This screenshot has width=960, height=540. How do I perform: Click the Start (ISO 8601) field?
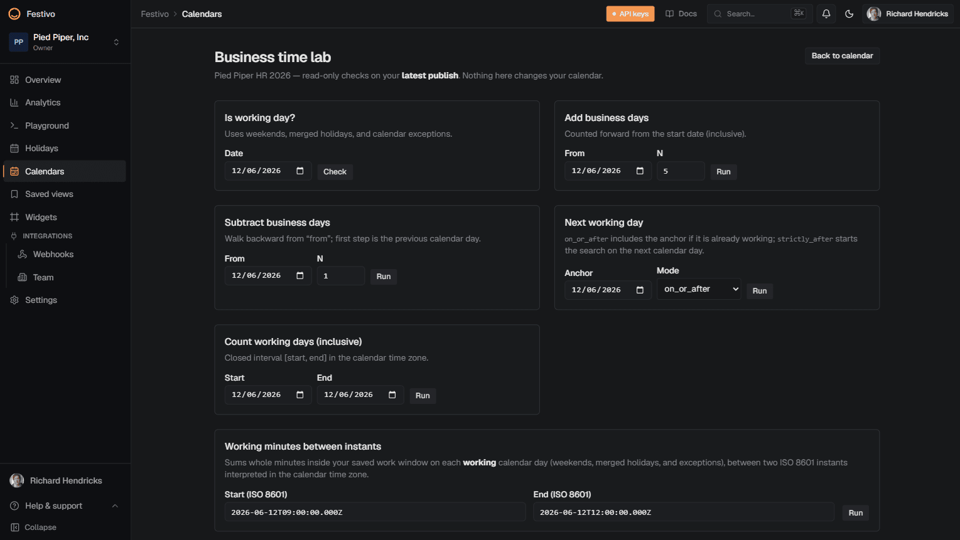[375, 512]
